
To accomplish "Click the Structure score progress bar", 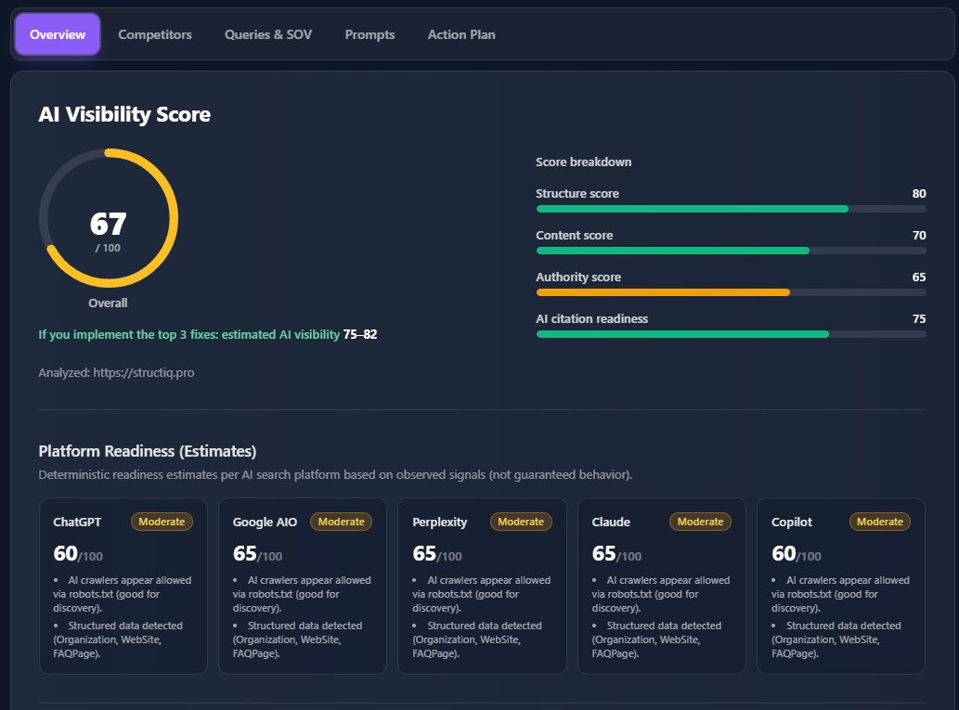I will point(731,209).
